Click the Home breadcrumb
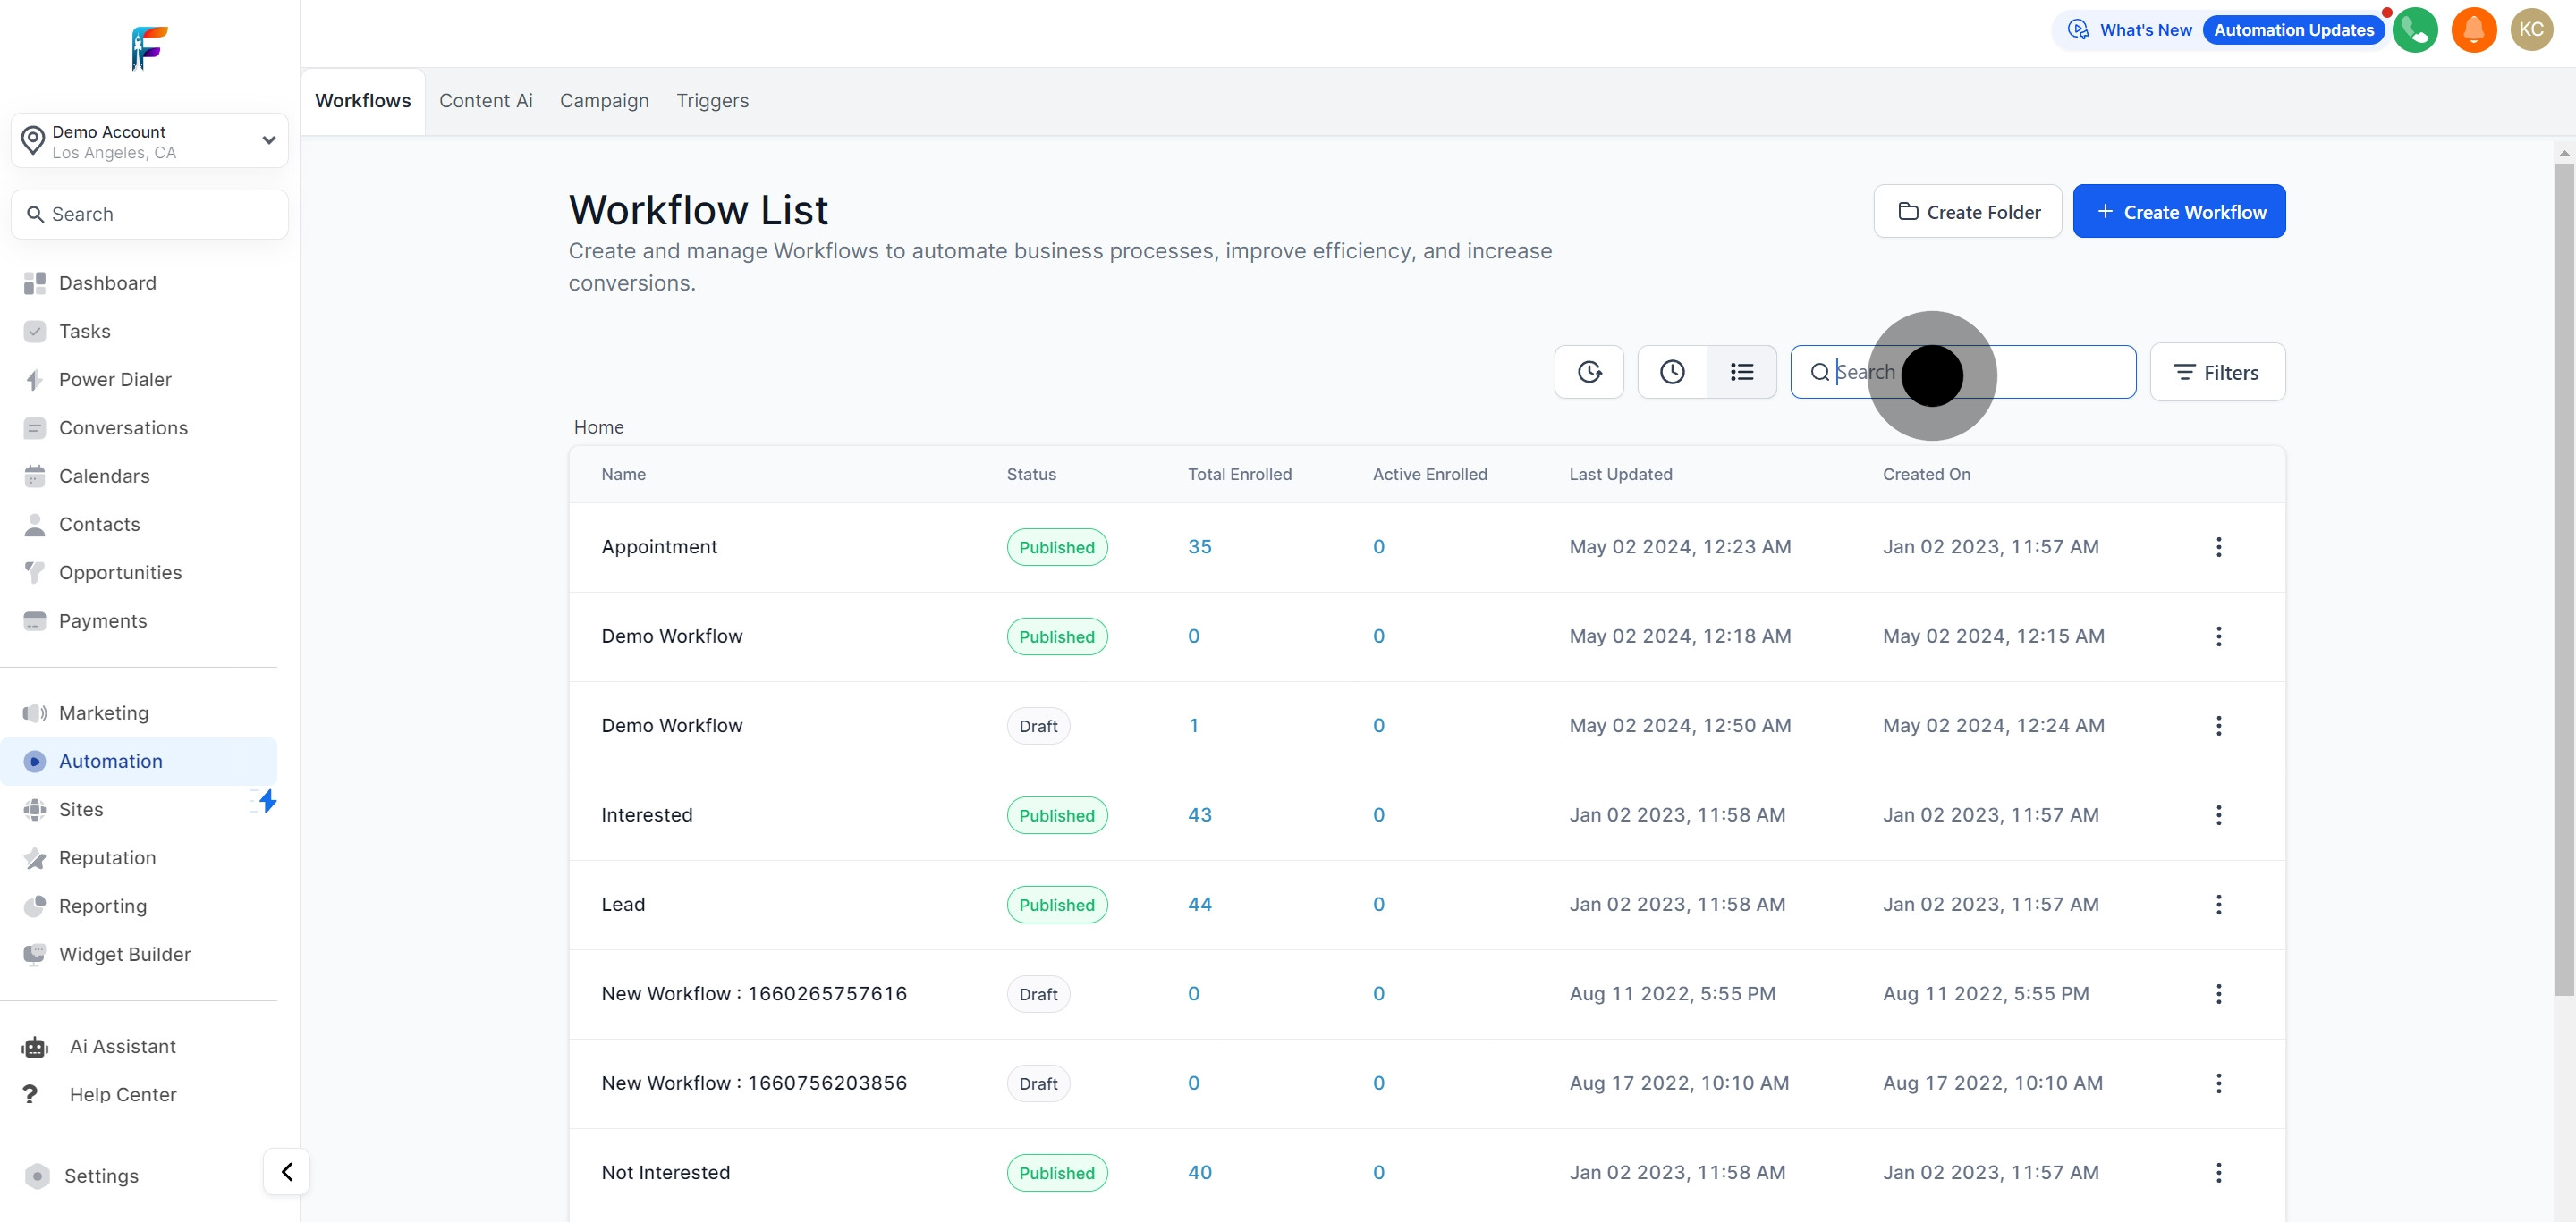Viewport: 2576px width, 1222px height. pos(598,426)
